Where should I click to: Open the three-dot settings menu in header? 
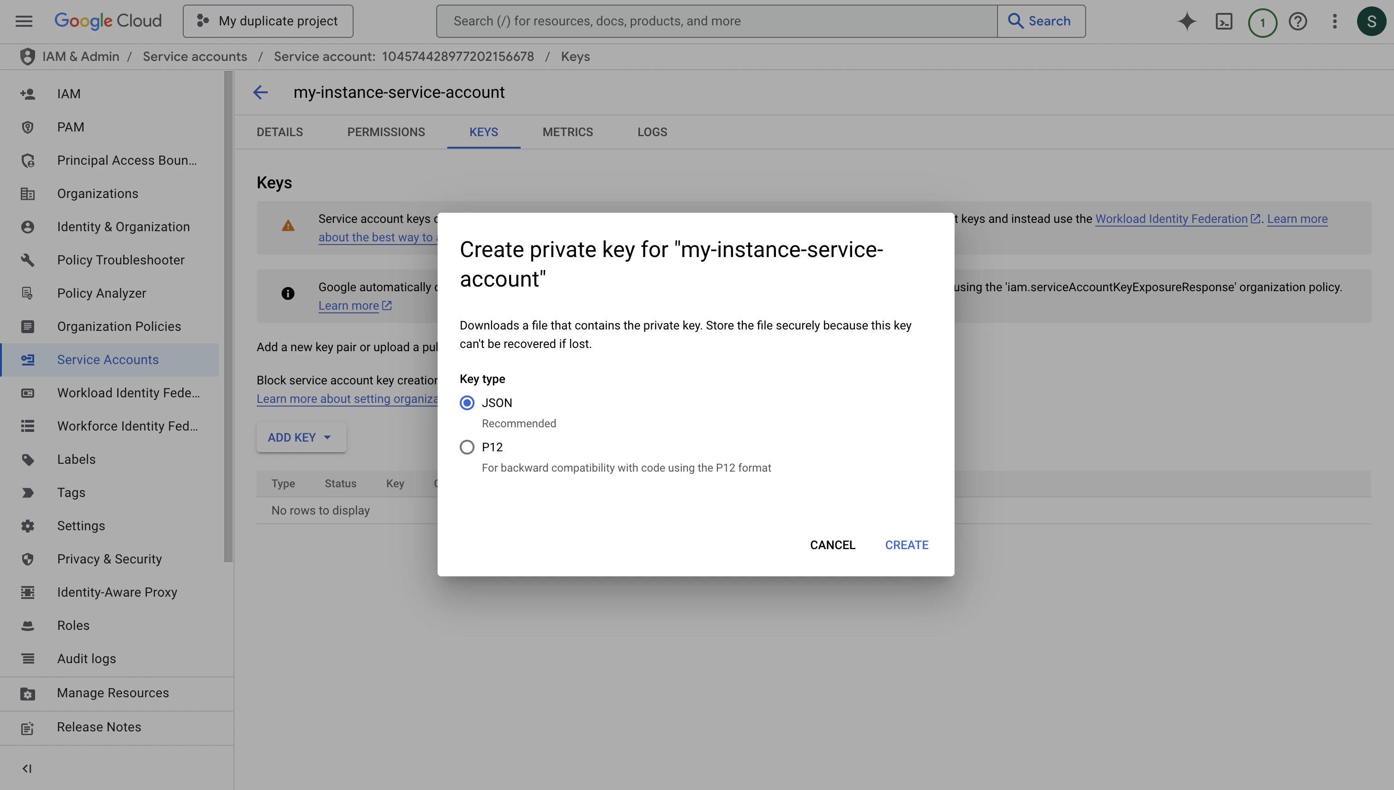click(1335, 21)
